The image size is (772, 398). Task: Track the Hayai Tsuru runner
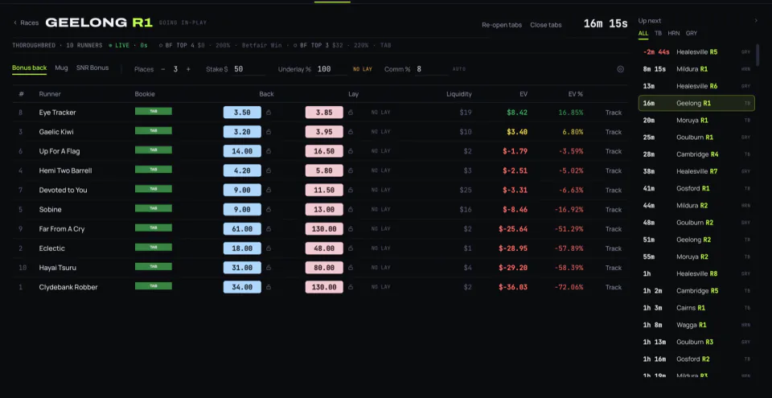614,268
